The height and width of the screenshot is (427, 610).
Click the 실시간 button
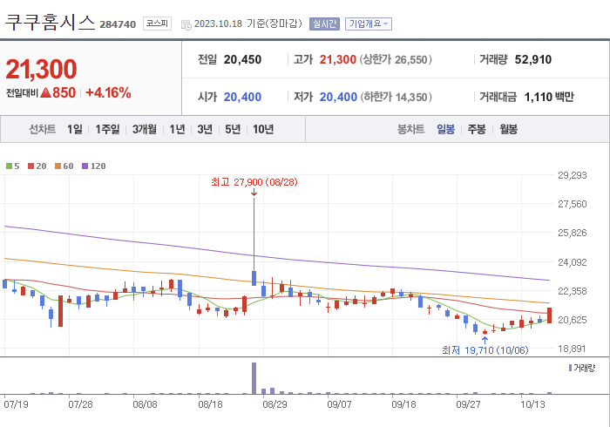click(324, 24)
